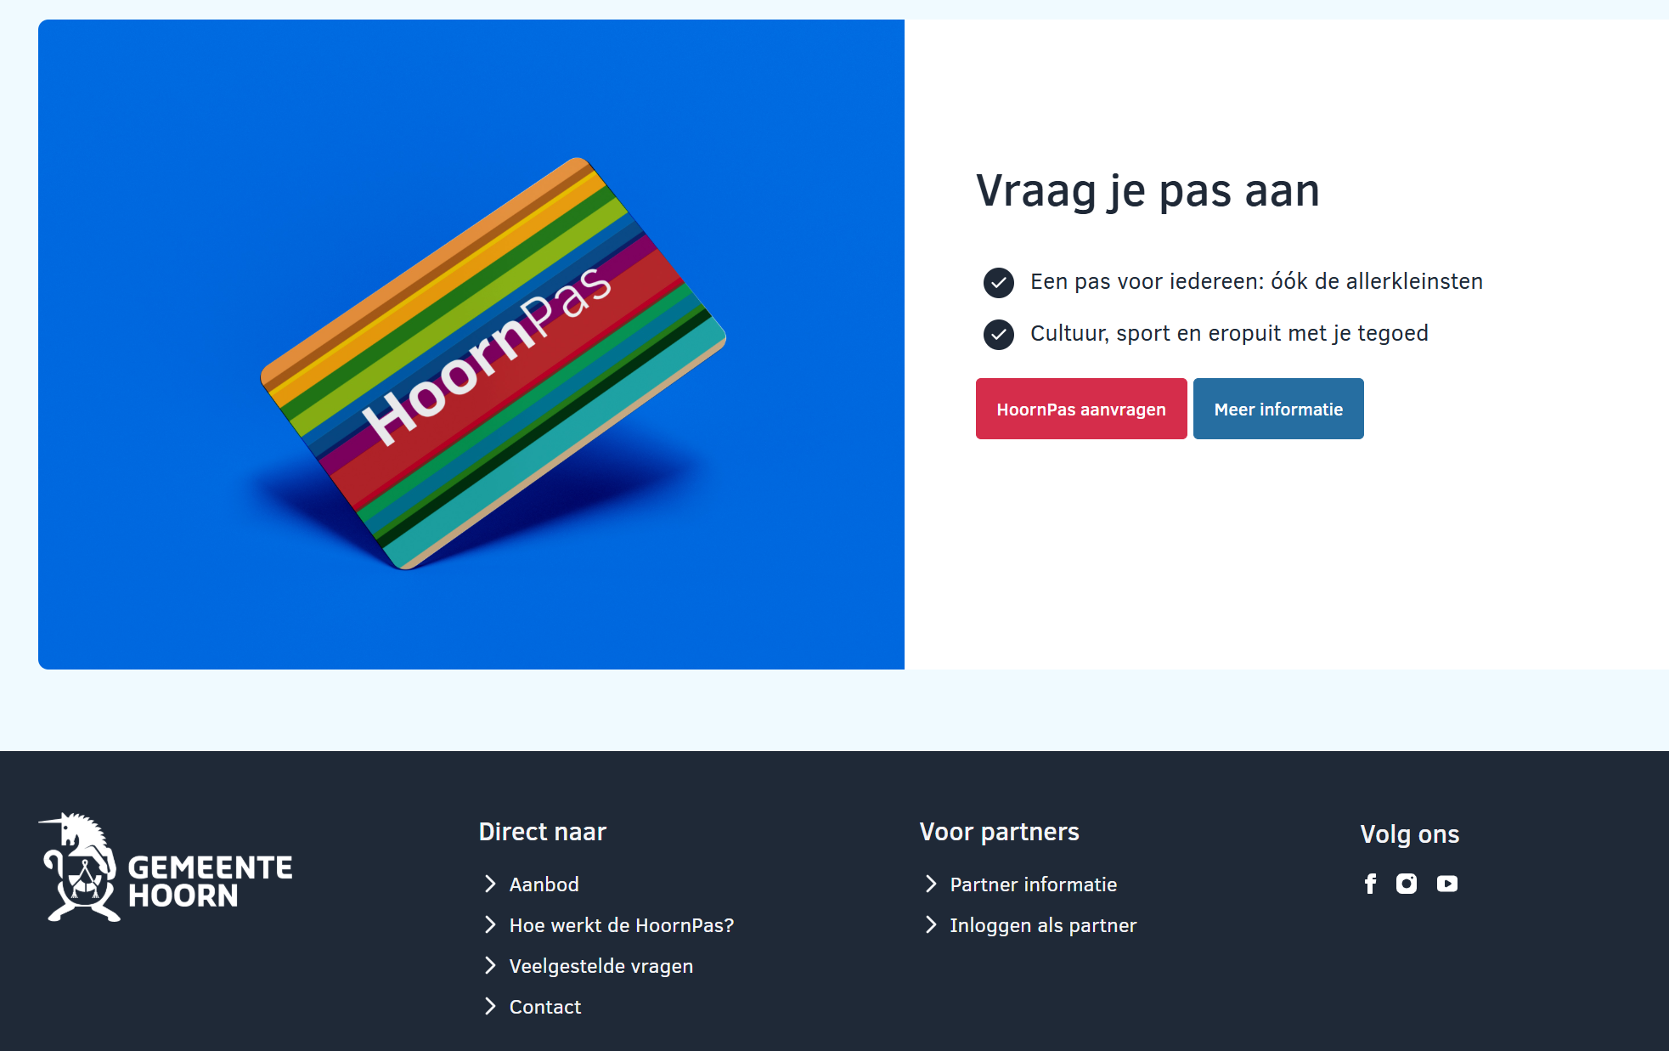Click the chevron arrow before Contact
Viewport: 1669px width, 1051px height.
tap(490, 1007)
